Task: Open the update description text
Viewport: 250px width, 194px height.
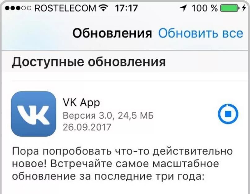Action: [x=122, y=164]
